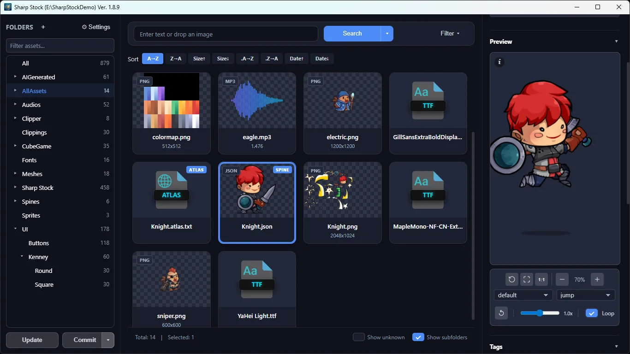Select the electric.png thumbnail
This screenshot has height=354, width=630.
[x=343, y=100]
